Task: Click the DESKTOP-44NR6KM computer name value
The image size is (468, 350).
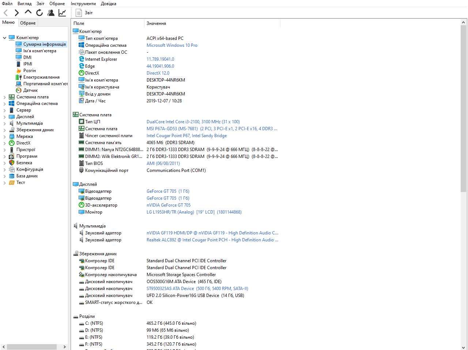Action: click(166, 80)
